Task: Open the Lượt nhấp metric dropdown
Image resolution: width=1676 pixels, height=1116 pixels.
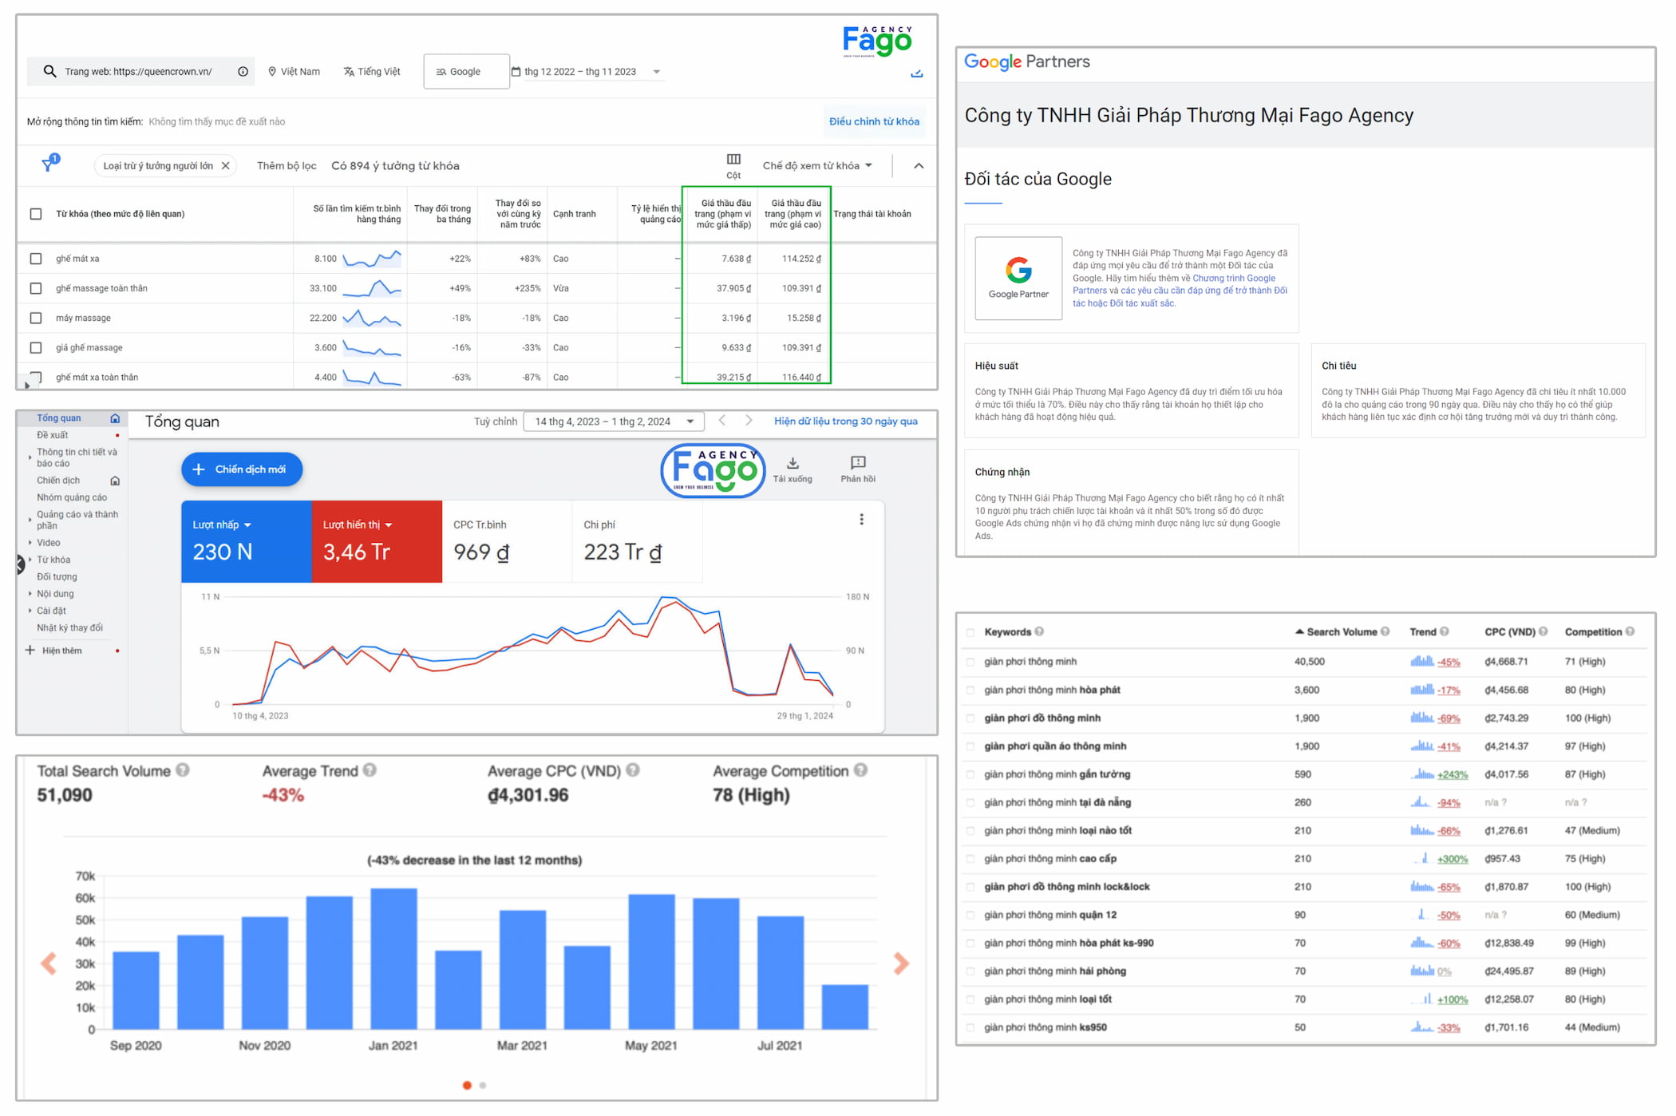Action: (x=222, y=524)
